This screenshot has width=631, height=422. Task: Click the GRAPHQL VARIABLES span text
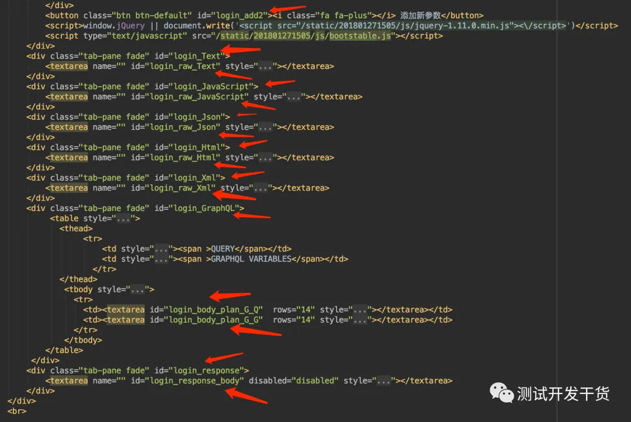(x=251, y=259)
